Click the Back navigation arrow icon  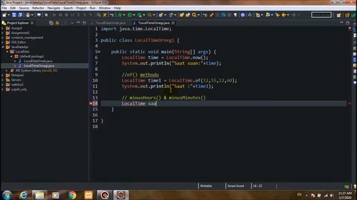tap(284, 15)
